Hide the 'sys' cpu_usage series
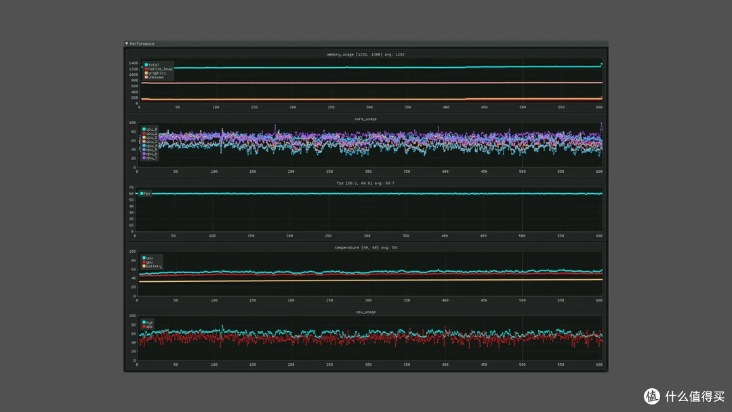Image resolution: width=732 pixels, height=412 pixels. (x=148, y=323)
